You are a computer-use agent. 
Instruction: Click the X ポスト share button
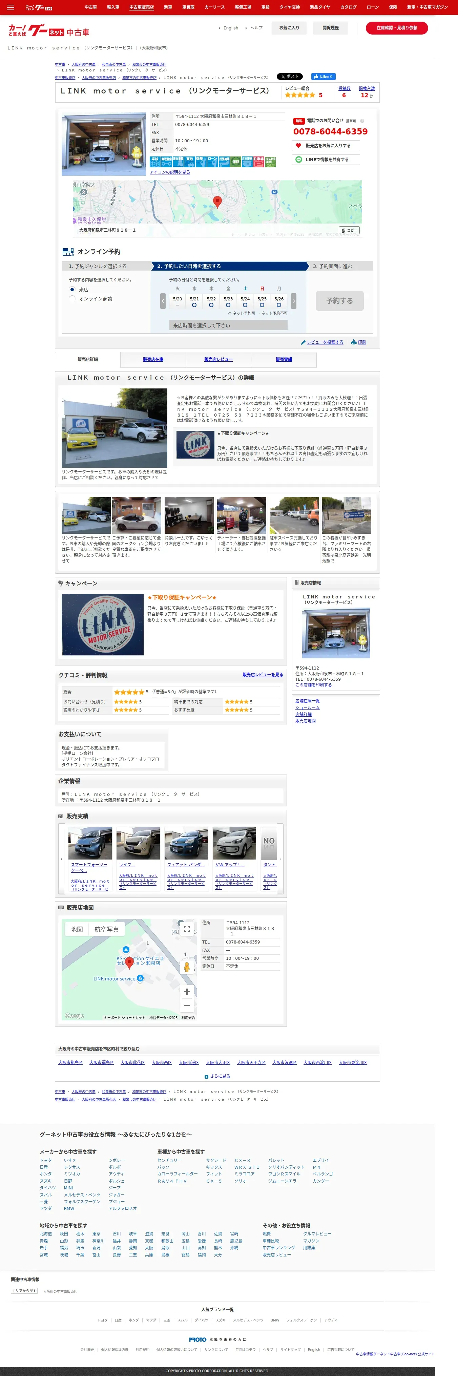coord(289,77)
